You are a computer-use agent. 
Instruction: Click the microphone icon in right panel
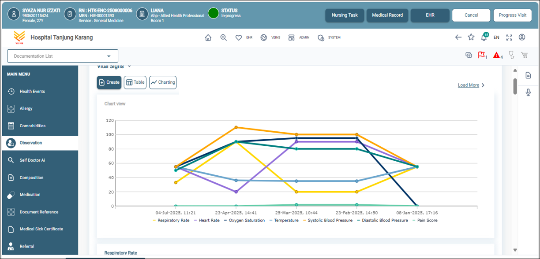click(x=528, y=92)
